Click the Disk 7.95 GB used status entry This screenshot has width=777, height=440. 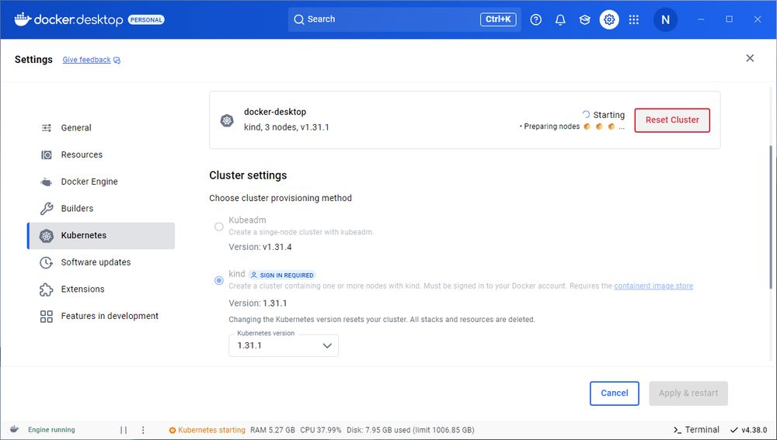[410, 430]
